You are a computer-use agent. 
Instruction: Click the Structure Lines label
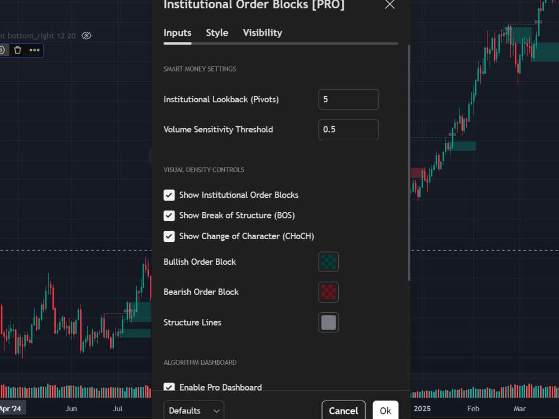click(192, 322)
